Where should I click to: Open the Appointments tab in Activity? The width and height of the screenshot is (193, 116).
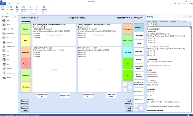coord(164,21)
